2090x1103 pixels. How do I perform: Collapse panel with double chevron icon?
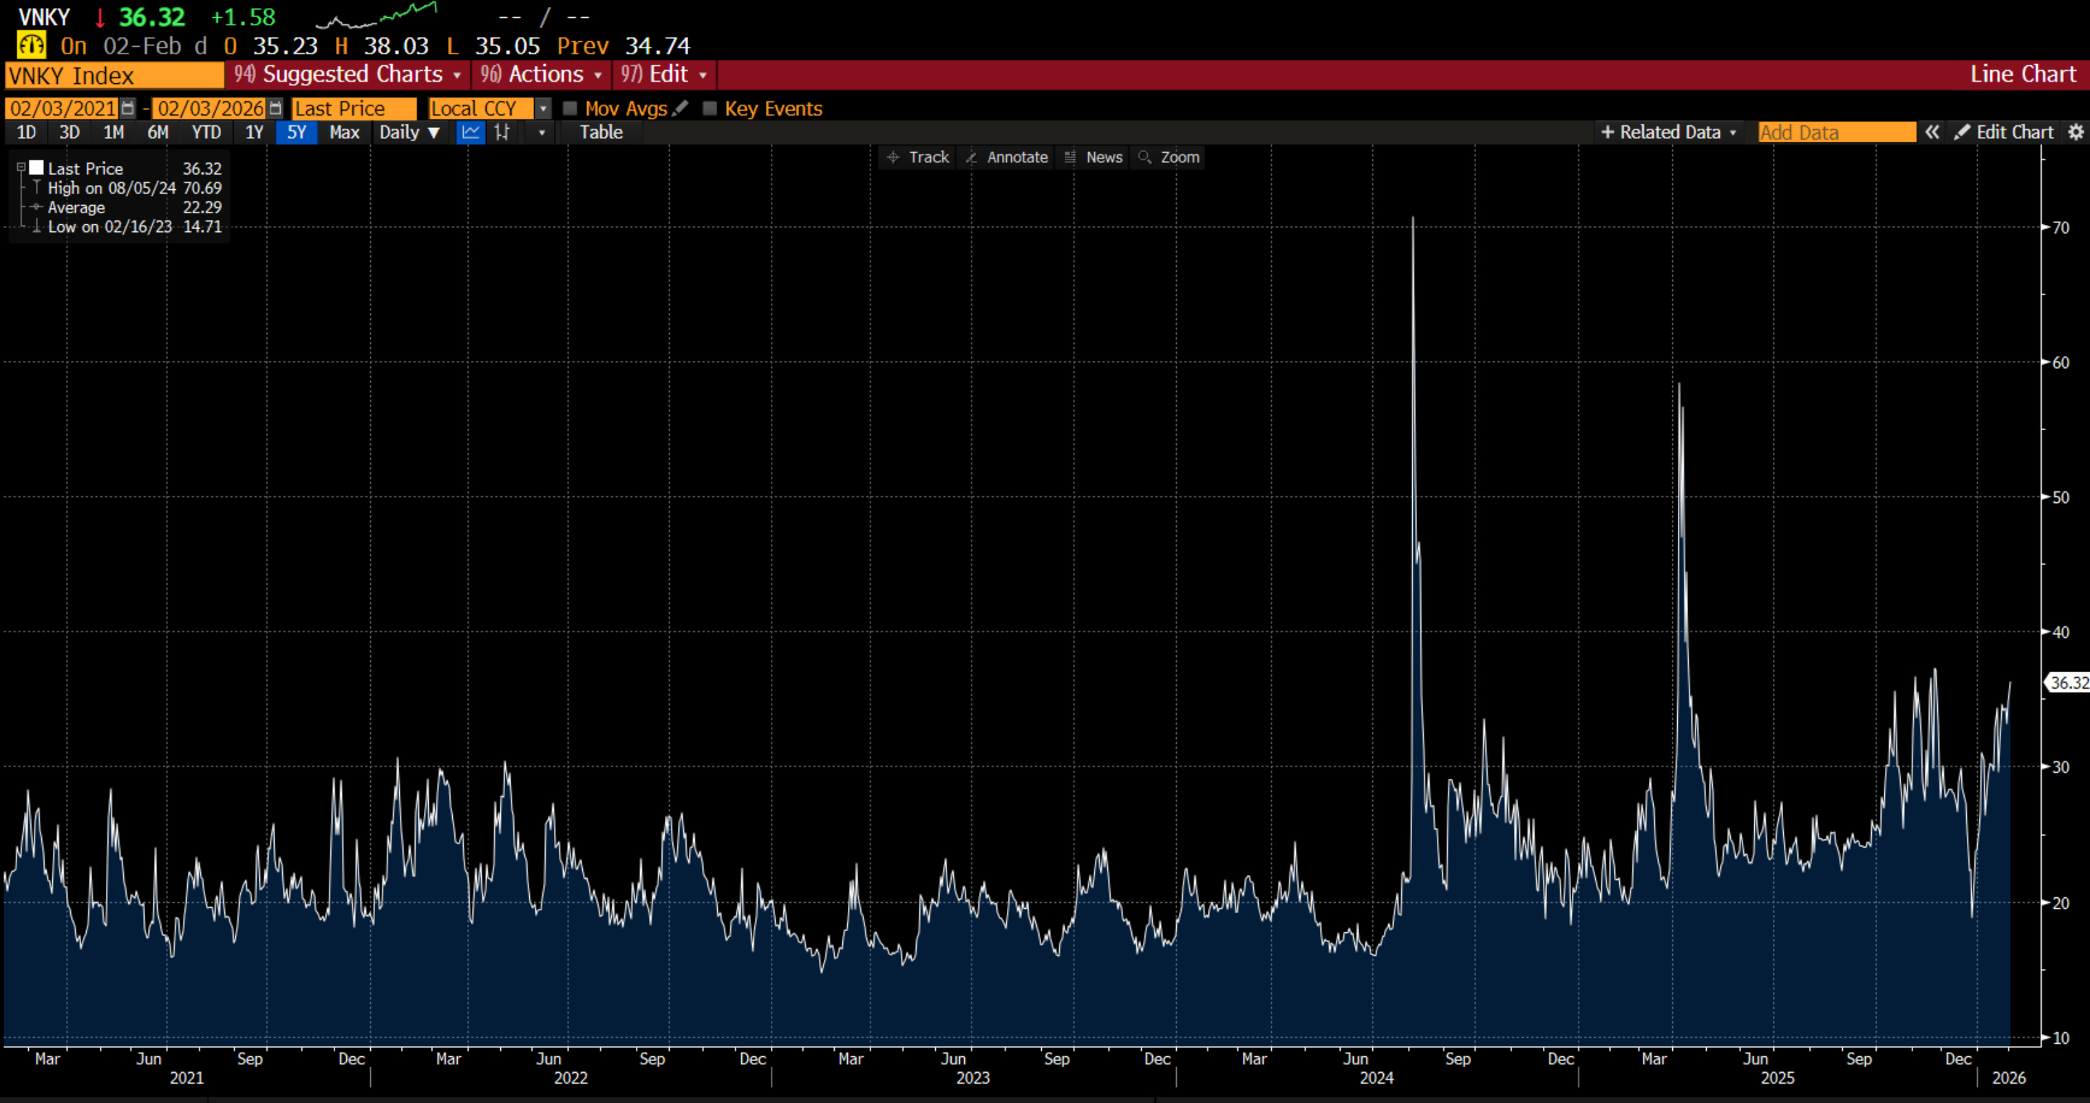pyautogui.click(x=1932, y=132)
